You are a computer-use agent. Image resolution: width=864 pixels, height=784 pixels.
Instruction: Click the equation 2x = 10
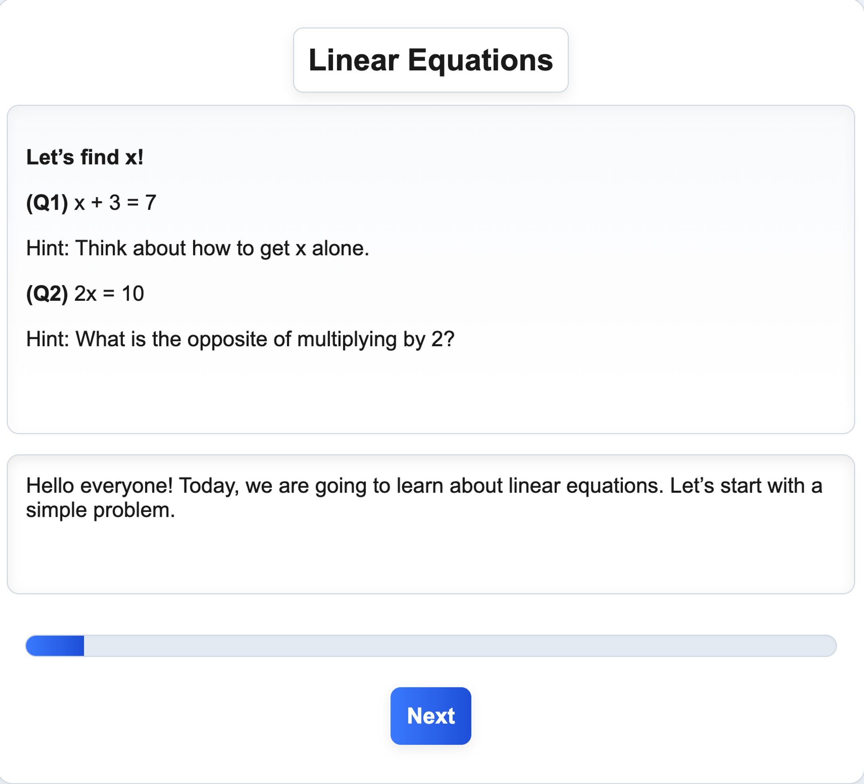(109, 294)
